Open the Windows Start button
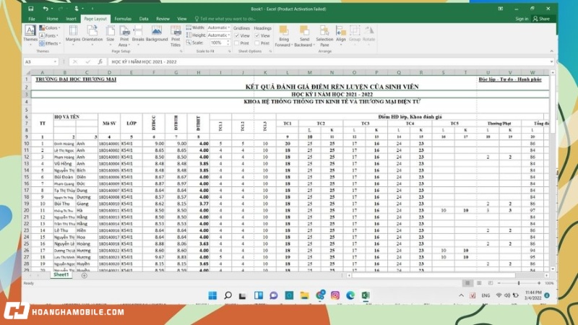The image size is (578, 325). click(x=212, y=295)
